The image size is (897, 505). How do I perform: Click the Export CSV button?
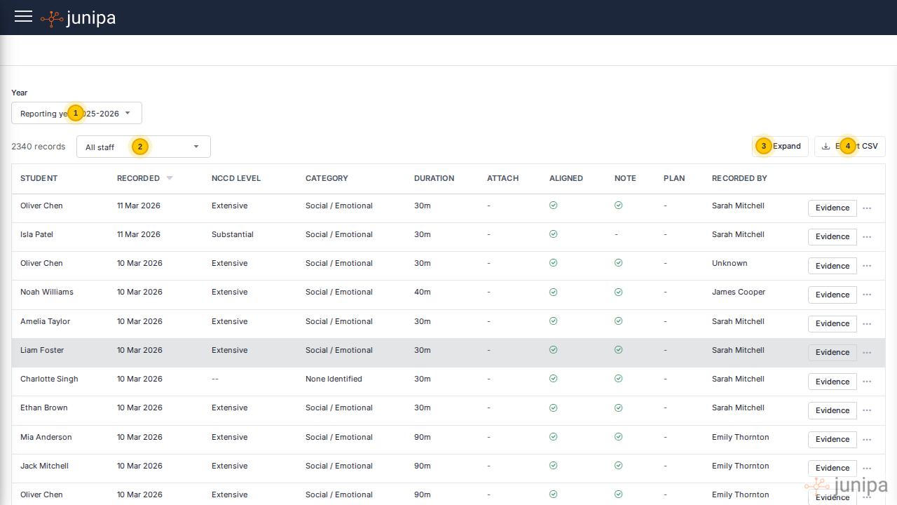[849, 146]
